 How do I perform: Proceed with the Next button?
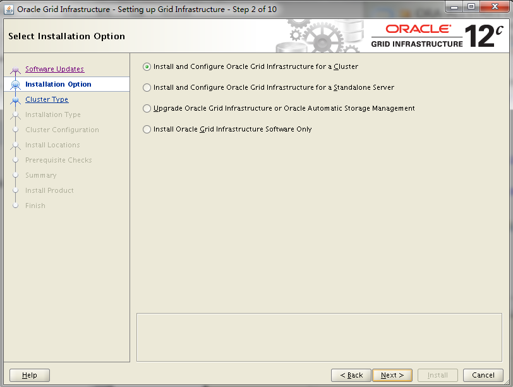pos(392,375)
